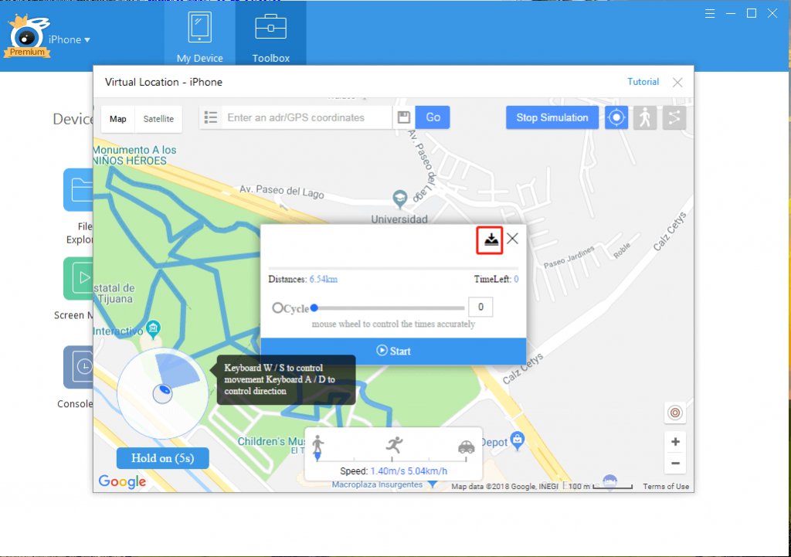The image size is (791, 557).
Task: Open the Toolbox panel
Action: click(x=270, y=33)
